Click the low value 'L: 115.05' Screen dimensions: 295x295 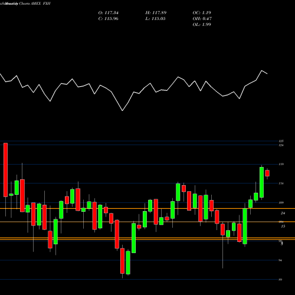pyautogui.click(x=155, y=19)
